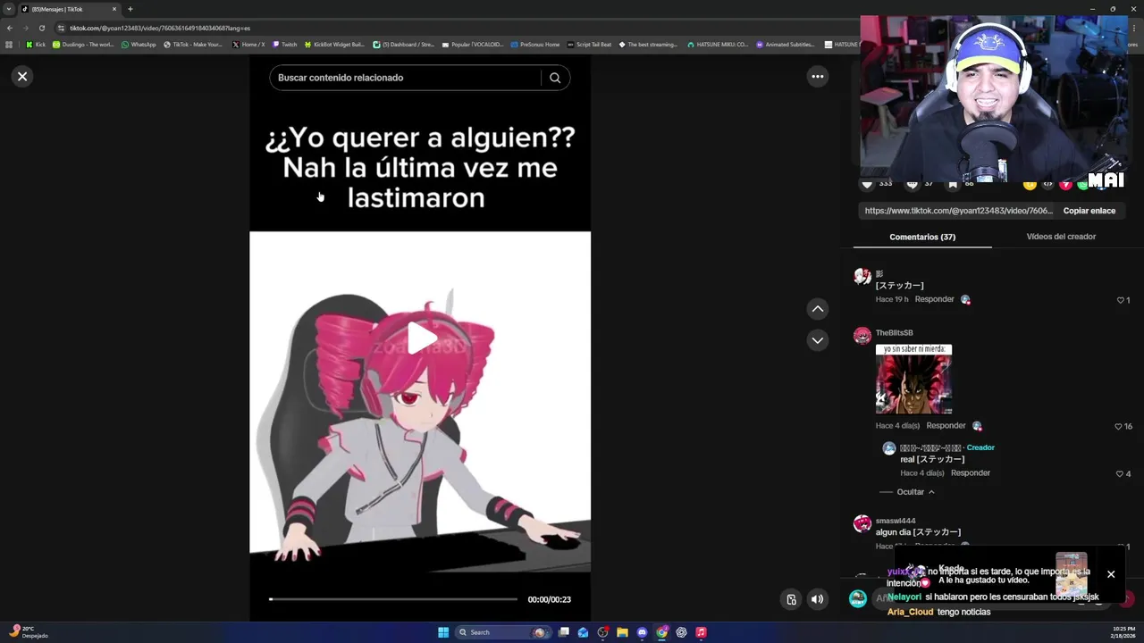Open the meme image in TheBiltsSB comment
1144x643 pixels.
tap(913, 380)
